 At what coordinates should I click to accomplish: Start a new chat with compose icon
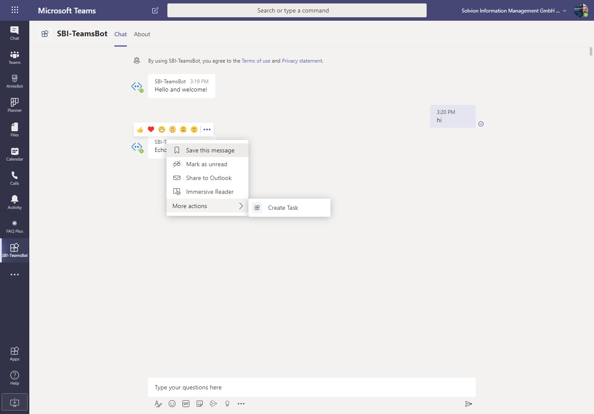[155, 10]
